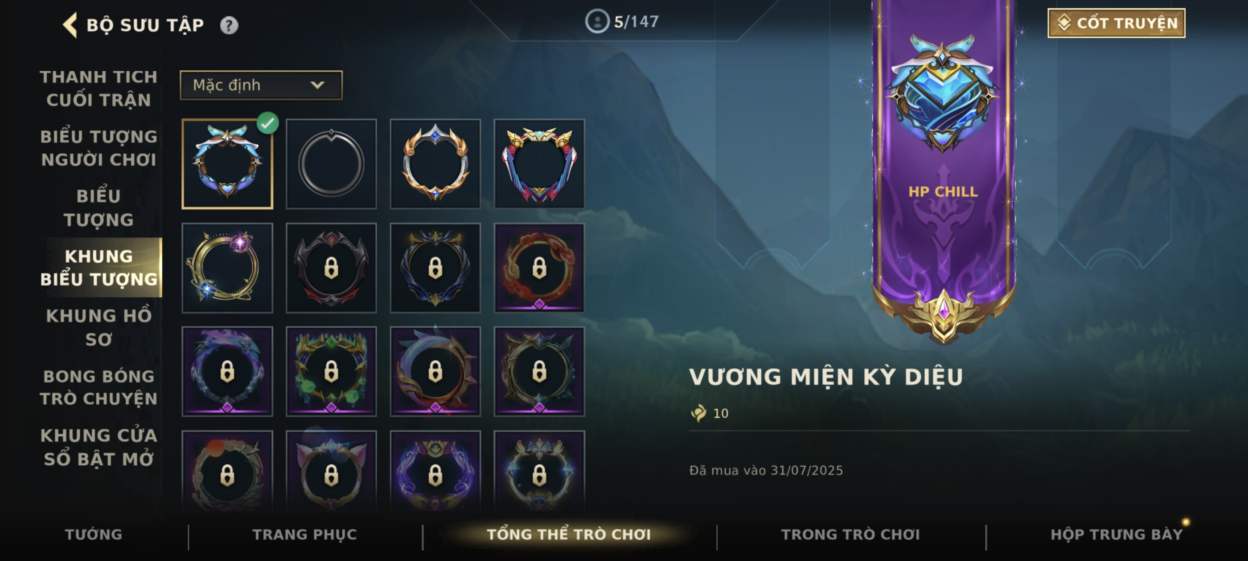Select the plain silver circle frame

(x=331, y=163)
